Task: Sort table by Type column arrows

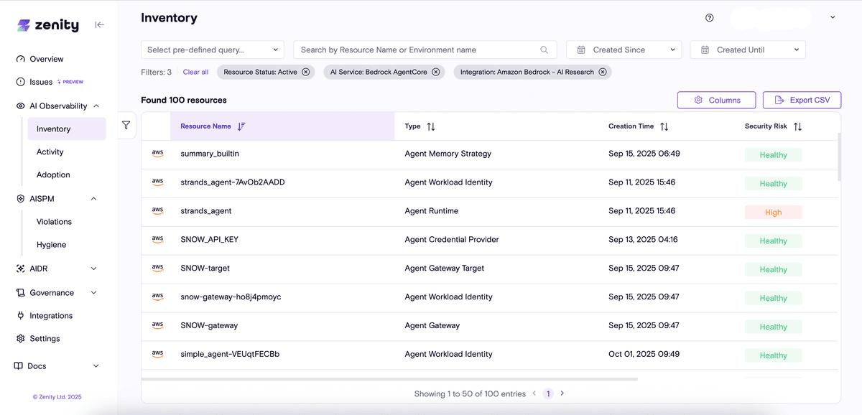Action: (x=431, y=126)
